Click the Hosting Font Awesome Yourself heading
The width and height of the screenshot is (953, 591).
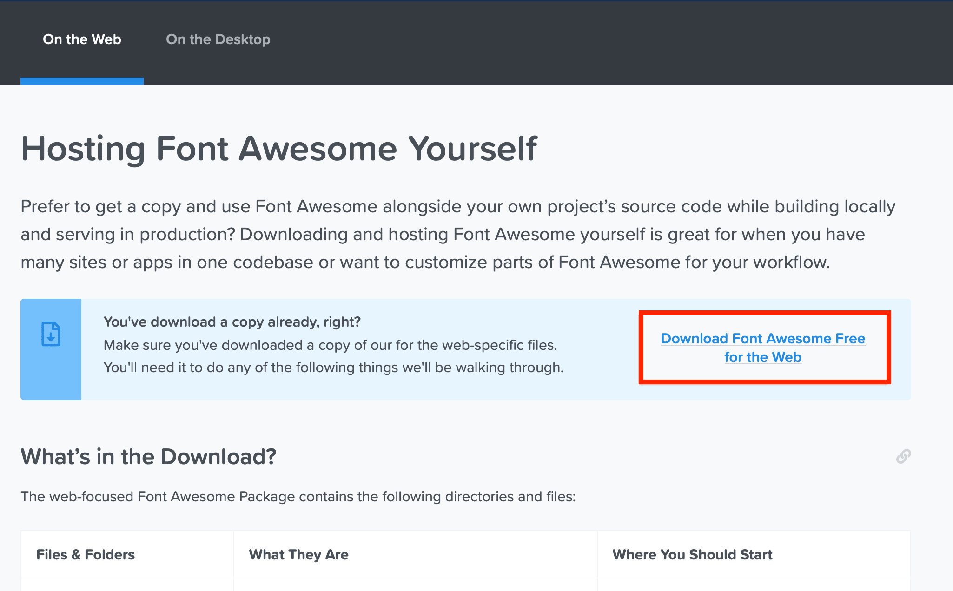pyautogui.click(x=279, y=149)
